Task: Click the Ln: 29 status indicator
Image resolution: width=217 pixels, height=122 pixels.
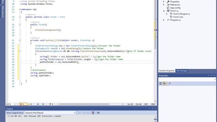Action: pos(130,104)
